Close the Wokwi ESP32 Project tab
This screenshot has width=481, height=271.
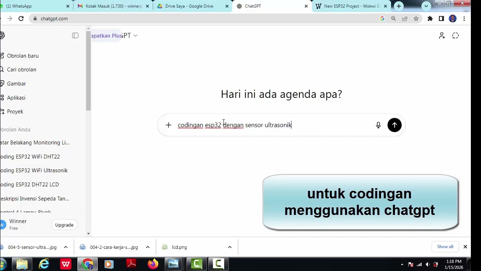coord(385,6)
